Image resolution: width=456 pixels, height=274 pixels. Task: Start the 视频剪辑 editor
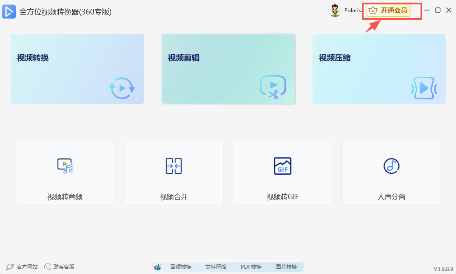[228, 69]
